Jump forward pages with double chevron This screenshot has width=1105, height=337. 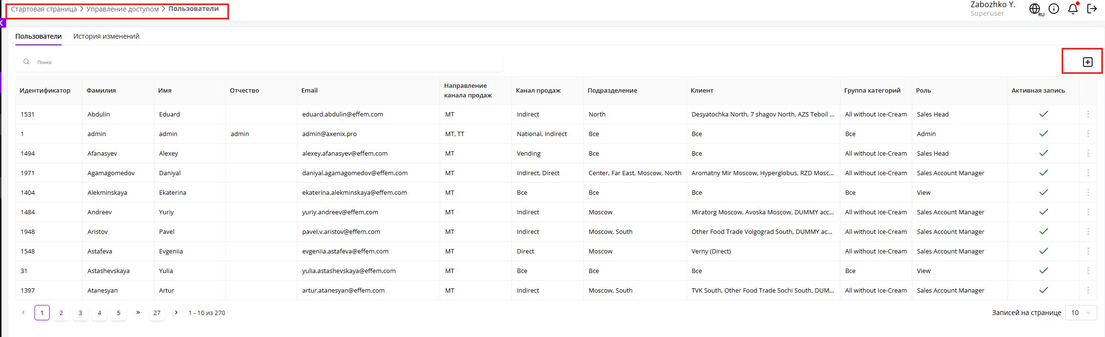click(x=138, y=313)
